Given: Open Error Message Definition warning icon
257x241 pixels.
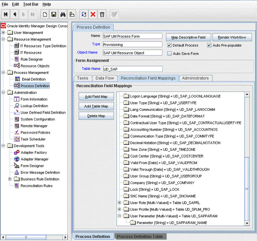Looking at the screenshot, I should (17, 172).
